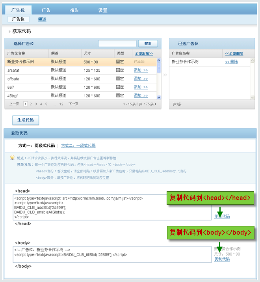This screenshot has width=260, height=282.
Task: Select the 广告位 sub-tab
Action: pos(19,19)
